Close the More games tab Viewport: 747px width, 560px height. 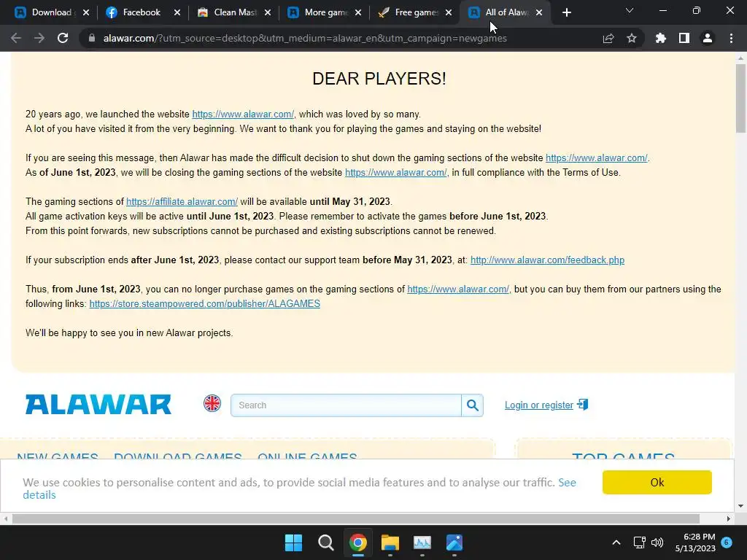[x=358, y=12]
